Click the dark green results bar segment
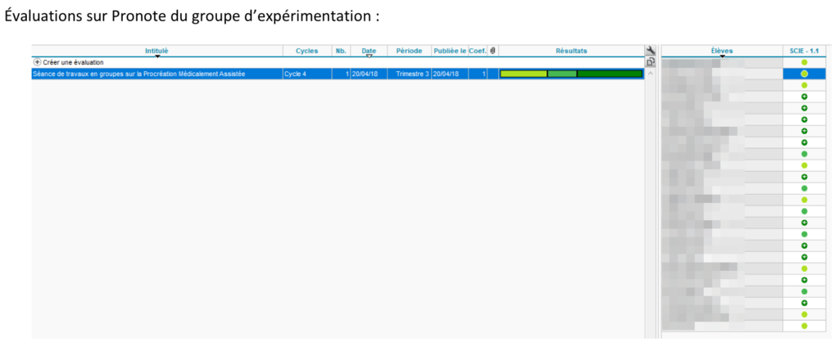This screenshot has height=347, width=839. (x=610, y=74)
